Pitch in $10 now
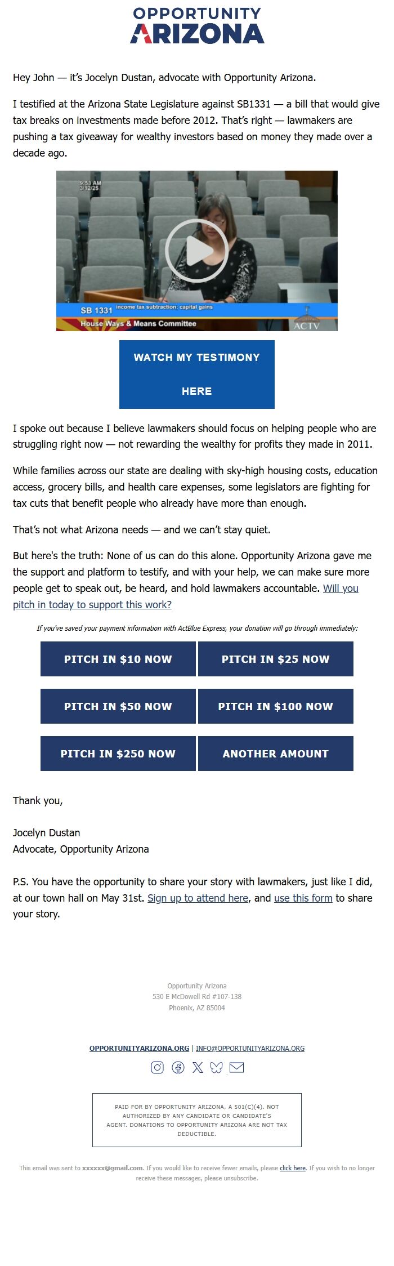Screen dimensions: 394x1266 point(118,659)
